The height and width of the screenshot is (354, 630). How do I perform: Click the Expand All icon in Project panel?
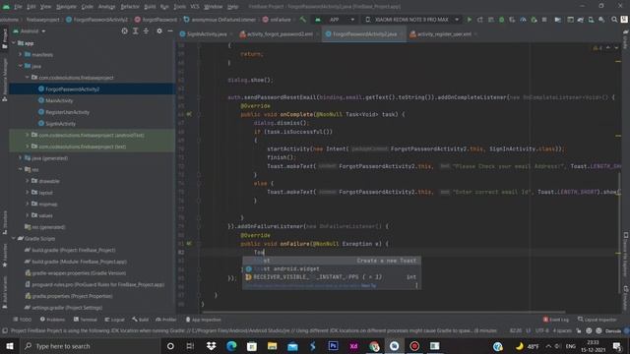pyautogui.click(x=136, y=30)
